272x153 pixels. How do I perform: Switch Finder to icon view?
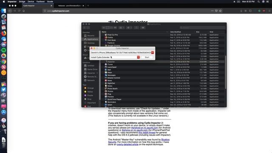tap(104, 28)
